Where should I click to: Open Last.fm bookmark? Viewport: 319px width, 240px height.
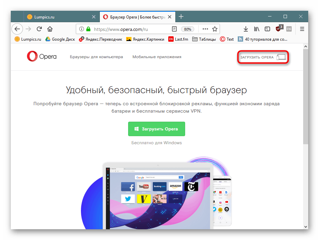pyautogui.click(x=178, y=39)
